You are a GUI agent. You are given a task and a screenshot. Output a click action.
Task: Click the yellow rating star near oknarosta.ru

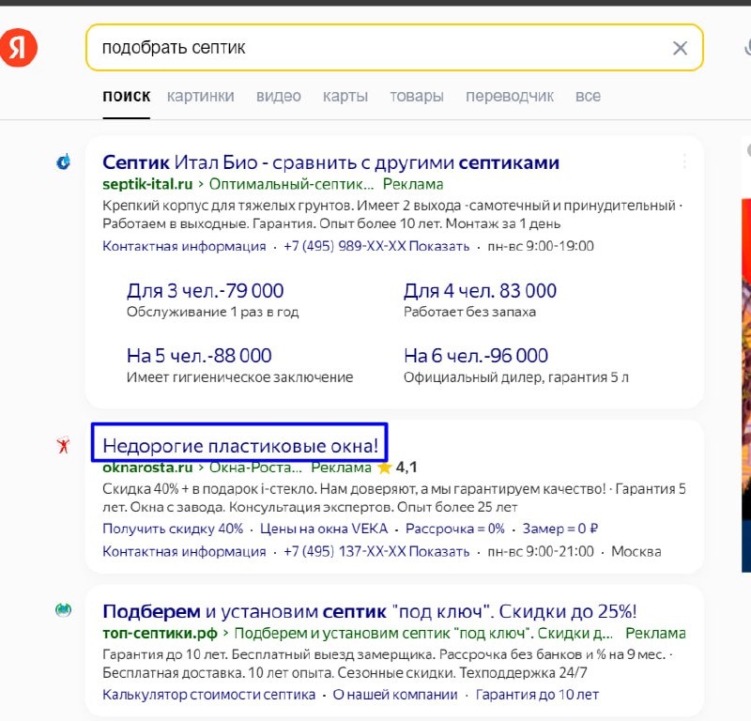click(x=384, y=467)
